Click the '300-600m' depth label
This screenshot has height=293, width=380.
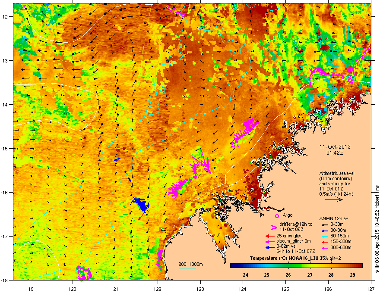[x=341, y=248]
